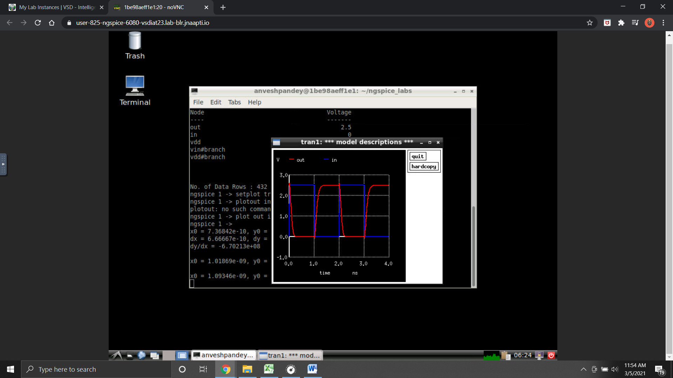Click the lock screen icon on VNC taskbar

pyautogui.click(x=539, y=355)
